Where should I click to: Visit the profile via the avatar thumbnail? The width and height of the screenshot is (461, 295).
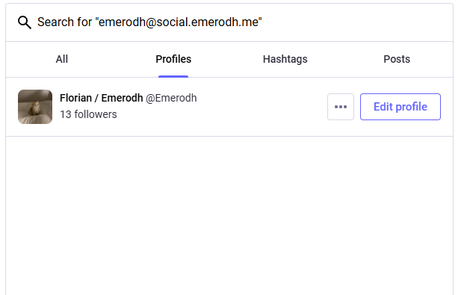(35, 107)
